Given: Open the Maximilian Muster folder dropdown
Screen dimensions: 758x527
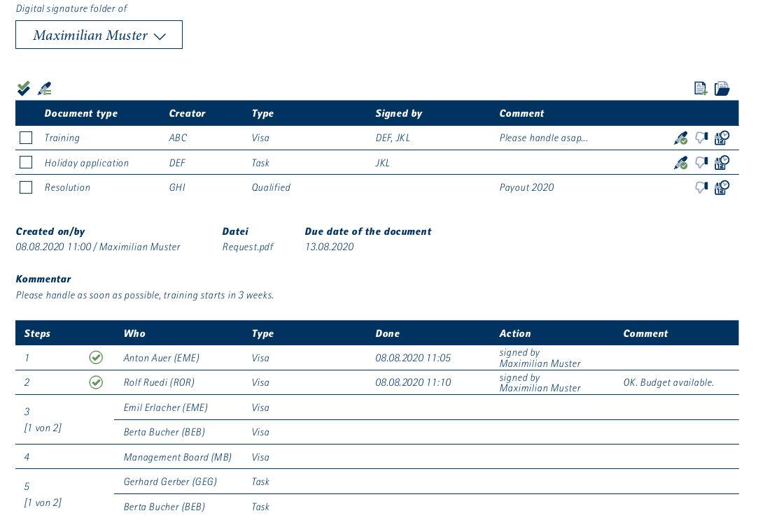Looking at the screenshot, I should (99, 35).
